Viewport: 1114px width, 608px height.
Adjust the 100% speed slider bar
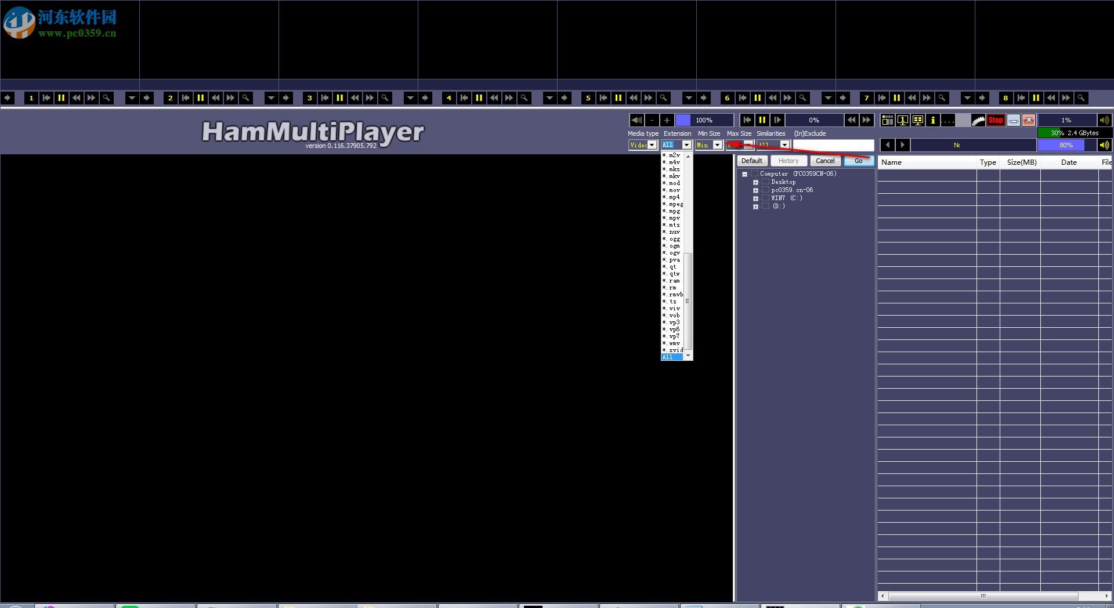[704, 120]
